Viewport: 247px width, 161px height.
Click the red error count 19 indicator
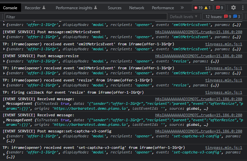[198, 8]
